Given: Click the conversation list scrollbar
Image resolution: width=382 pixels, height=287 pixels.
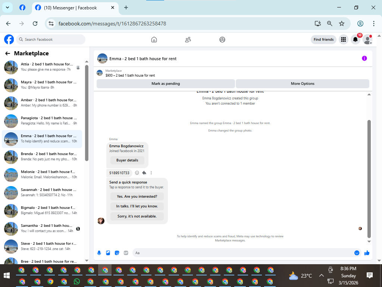Looking at the screenshot, I should [87, 113].
